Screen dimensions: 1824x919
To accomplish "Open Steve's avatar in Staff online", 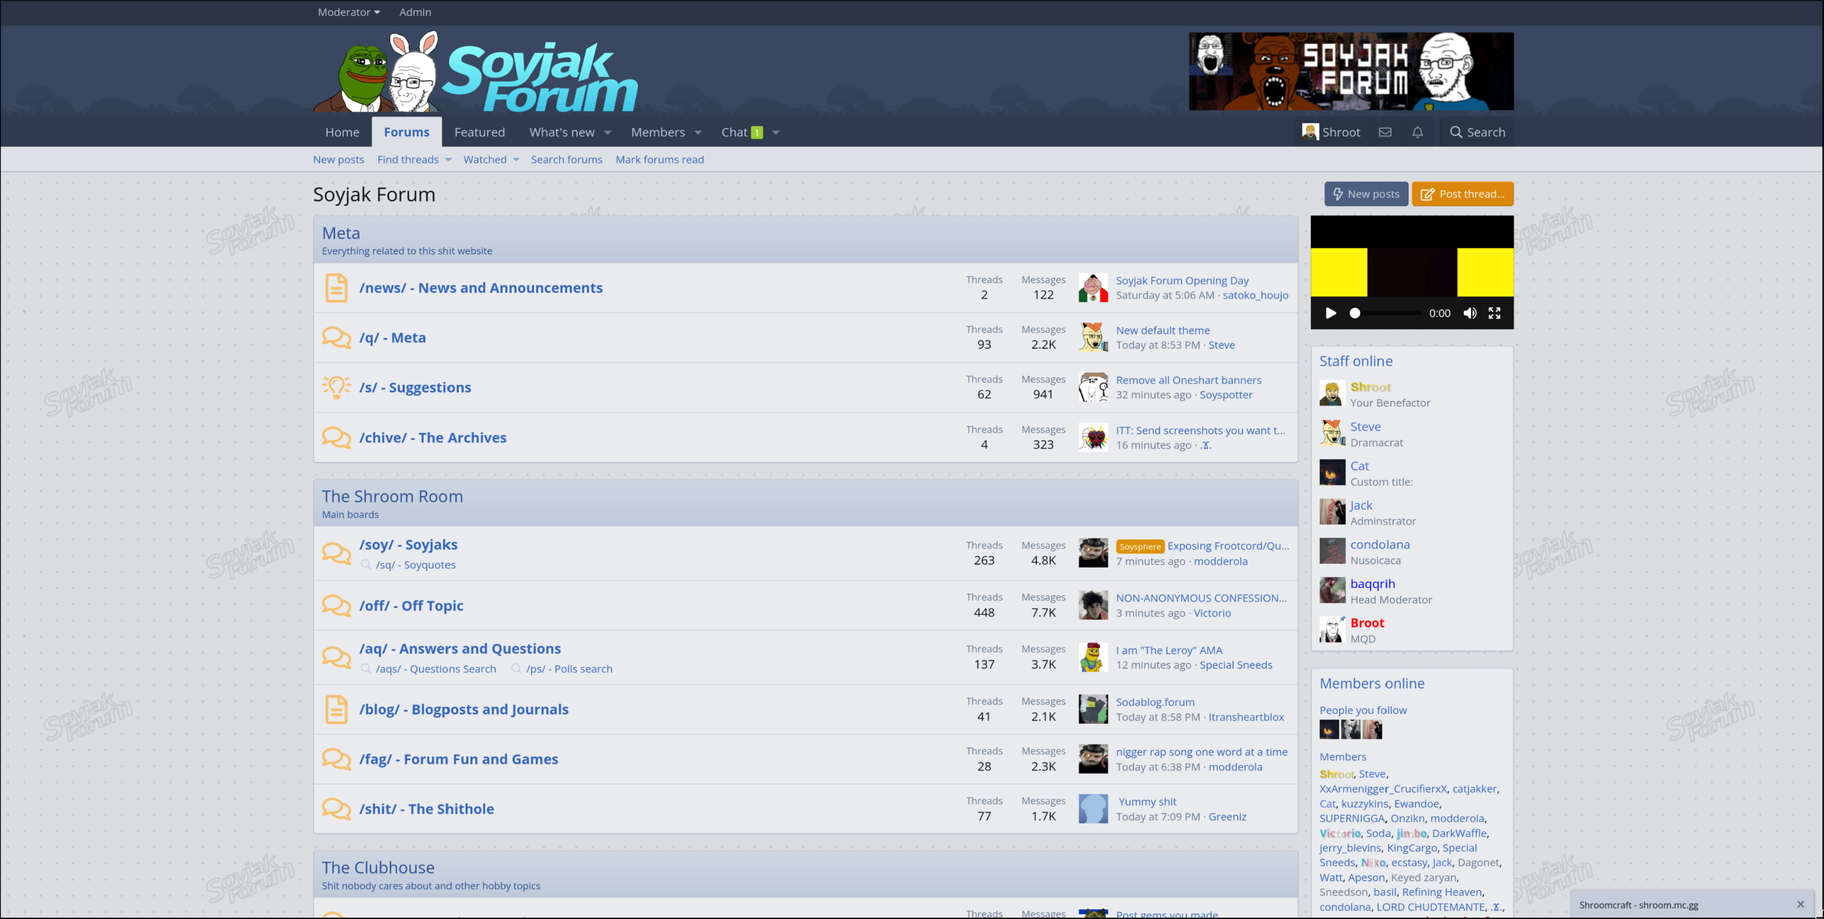I will pyautogui.click(x=1332, y=433).
